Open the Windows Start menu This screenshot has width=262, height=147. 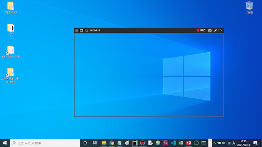5,143
